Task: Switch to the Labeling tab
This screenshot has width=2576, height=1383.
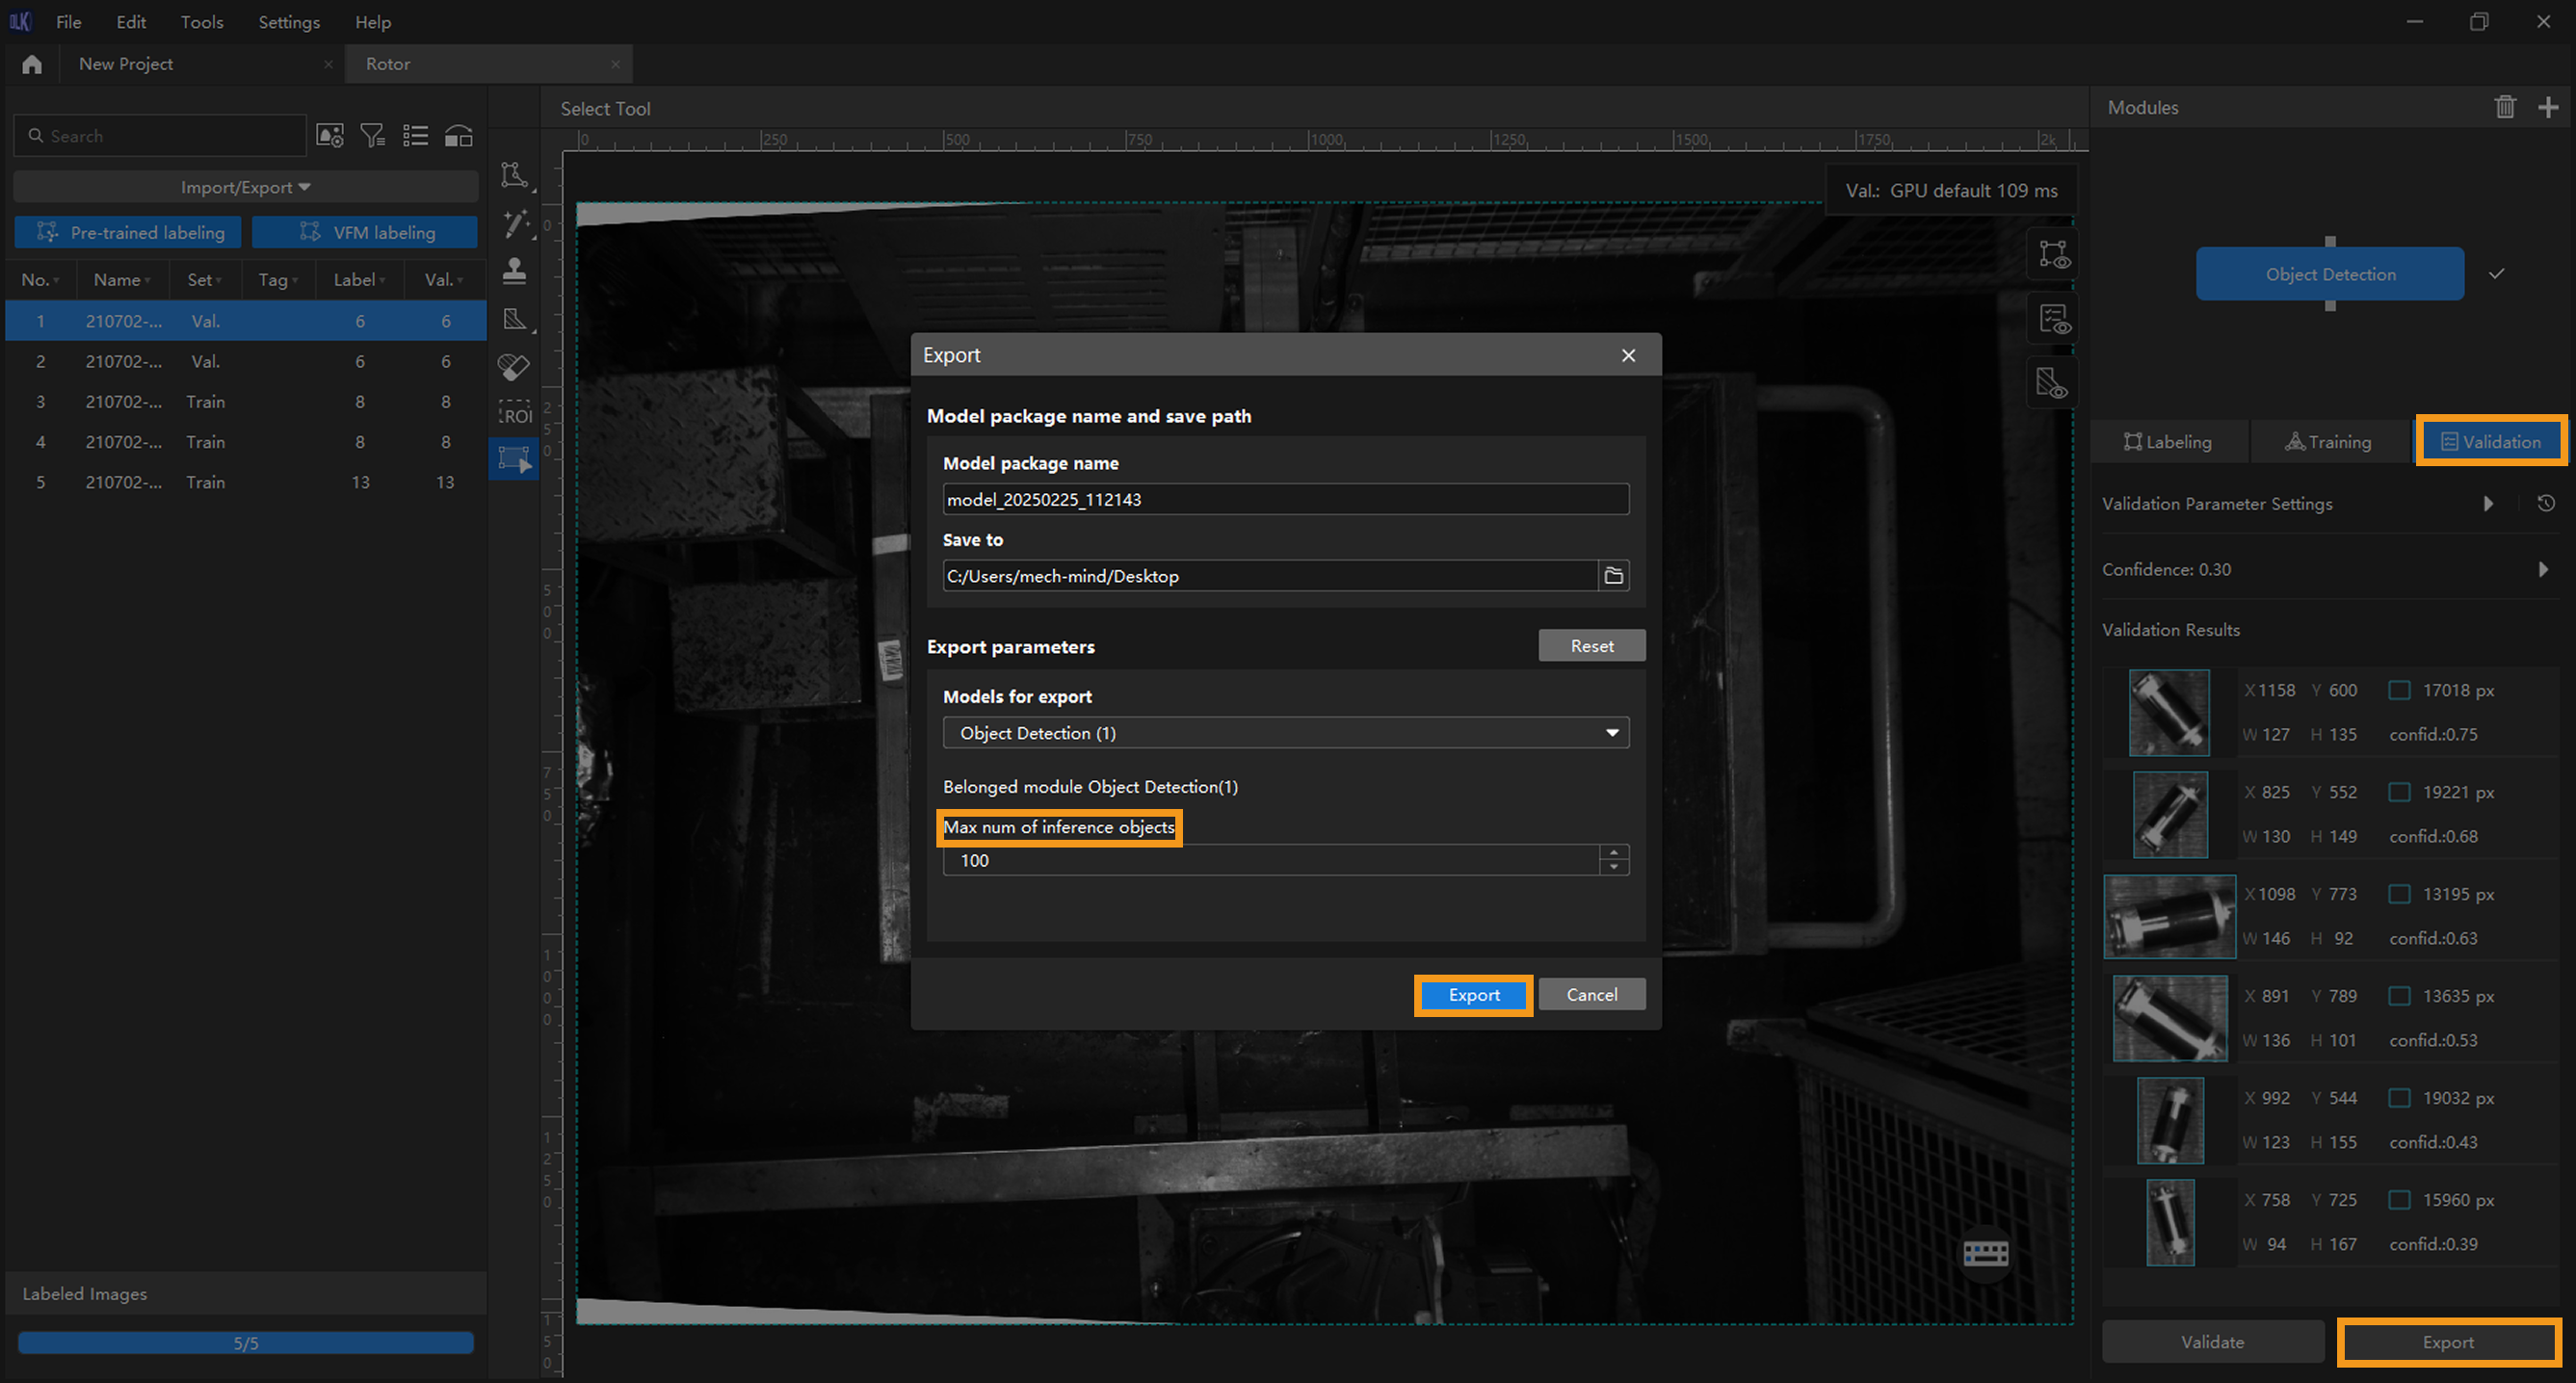Action: pyautogui.click(x=2168, y=442)
